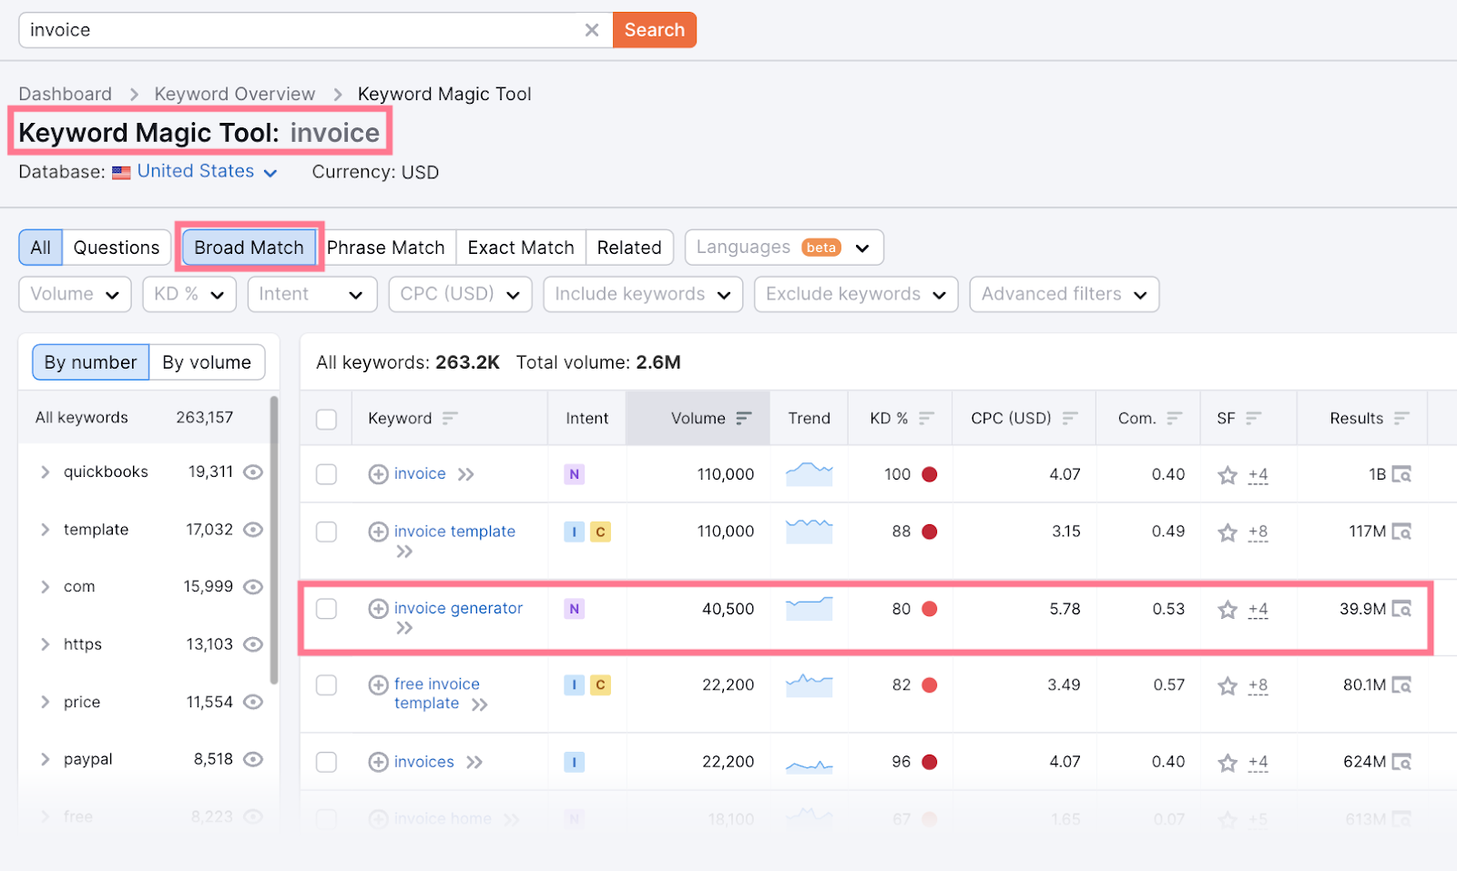Add invoices keyword with plus icon
Screen dimensions: 1457x871
378,762
